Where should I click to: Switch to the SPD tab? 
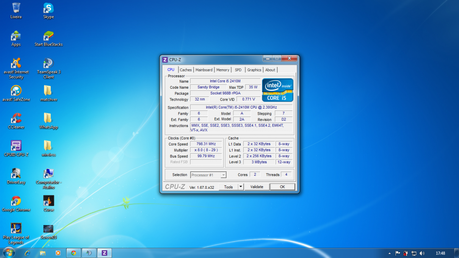point(238,70)
